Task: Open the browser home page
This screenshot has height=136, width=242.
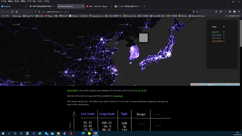Action: tap(17, 12)
